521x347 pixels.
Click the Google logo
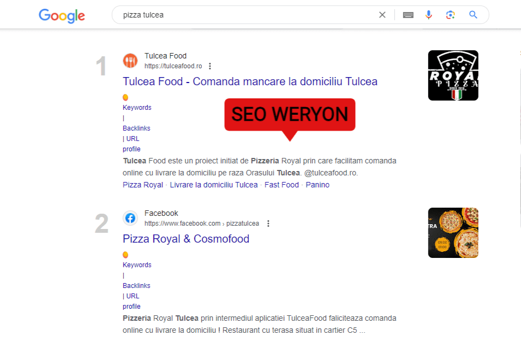pyautogui.click(x=62, y=16)
